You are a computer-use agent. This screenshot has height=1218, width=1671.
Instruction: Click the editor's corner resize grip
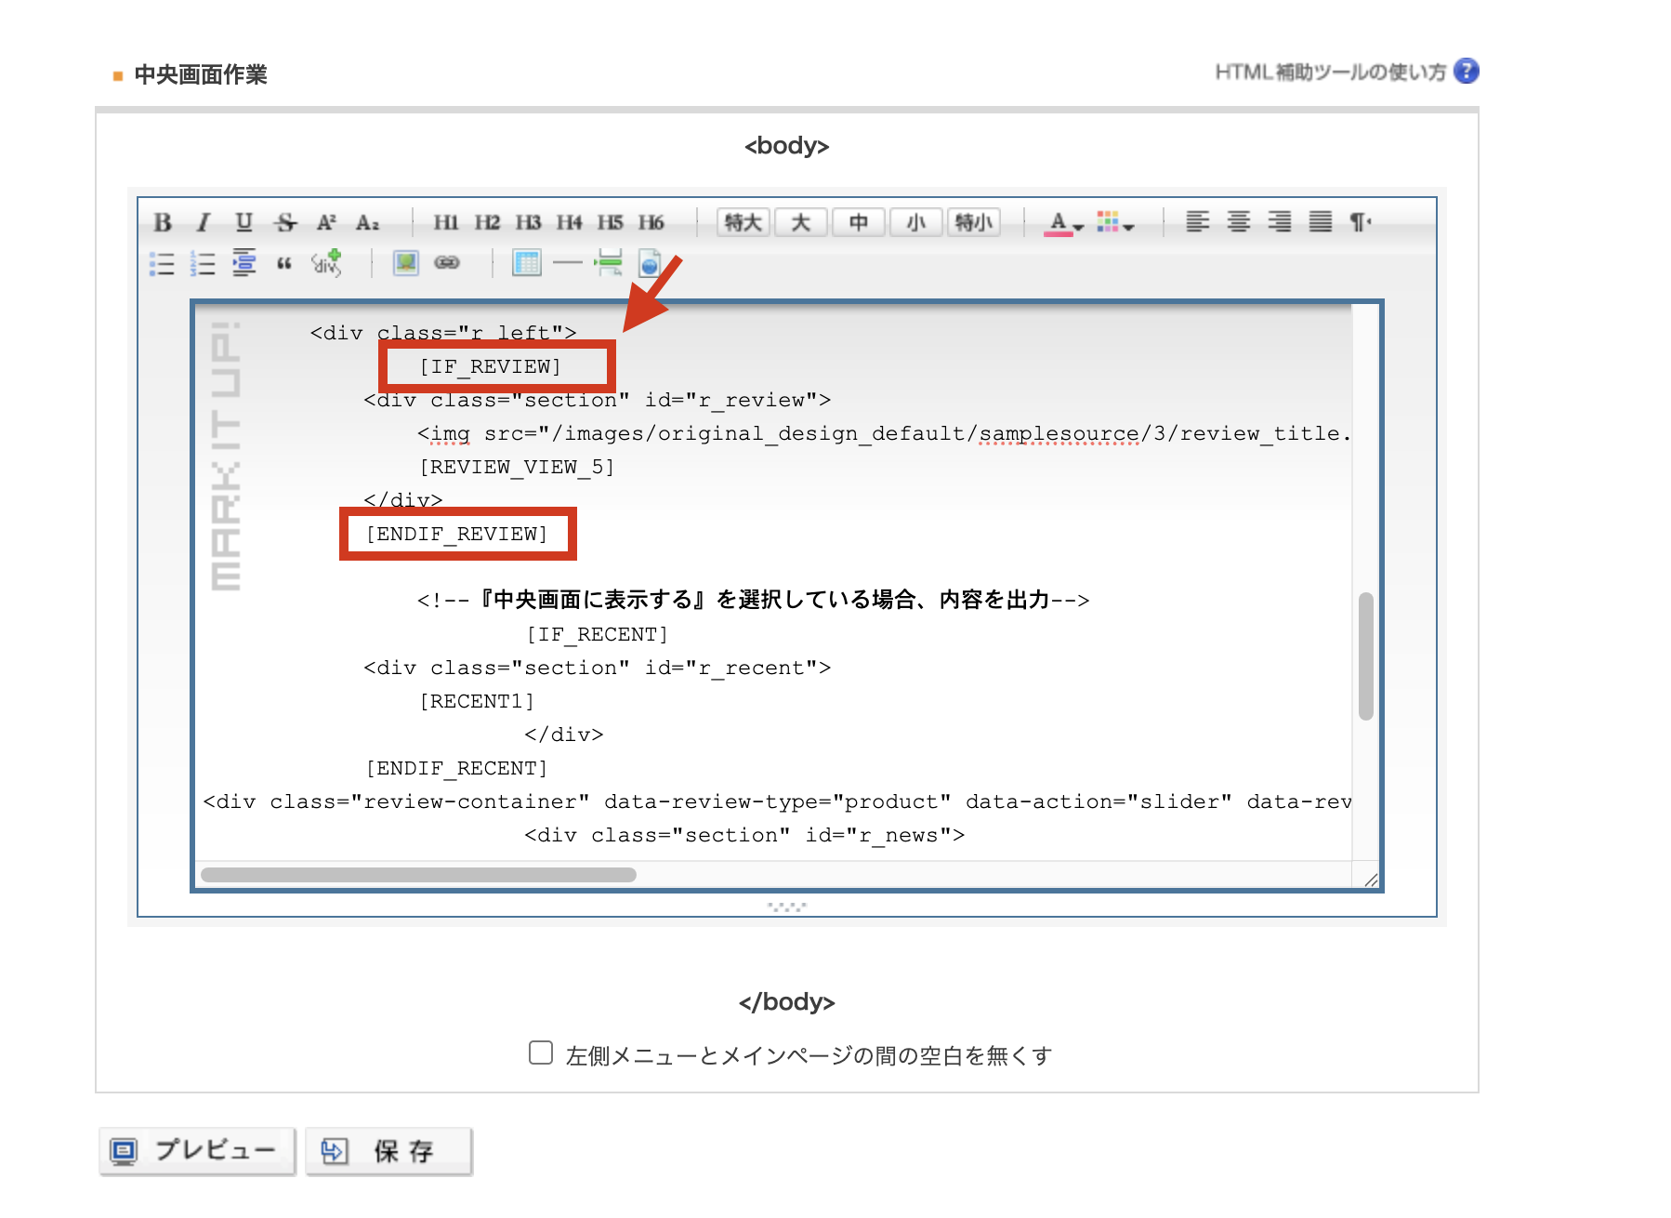tap(1371, 880)
